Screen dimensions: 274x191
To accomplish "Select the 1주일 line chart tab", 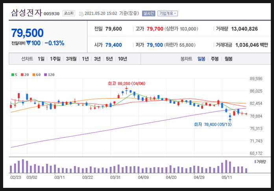I will pyautogui.click(x=55, y=59).
